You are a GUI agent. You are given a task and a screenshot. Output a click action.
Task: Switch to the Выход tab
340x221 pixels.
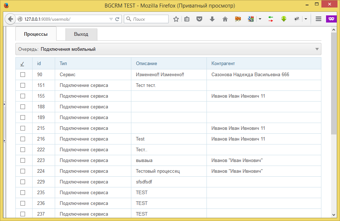81,34
